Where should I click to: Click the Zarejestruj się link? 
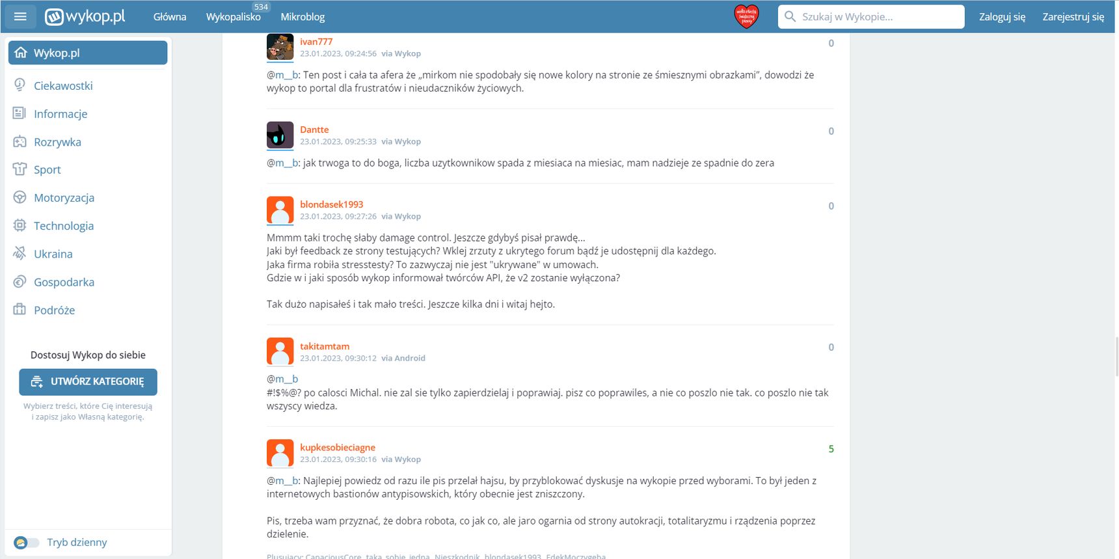[1073, 17]
